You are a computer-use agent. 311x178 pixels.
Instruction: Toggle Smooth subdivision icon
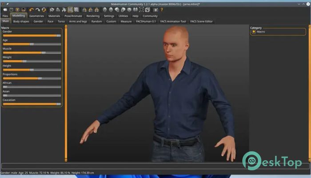(52, 9)
